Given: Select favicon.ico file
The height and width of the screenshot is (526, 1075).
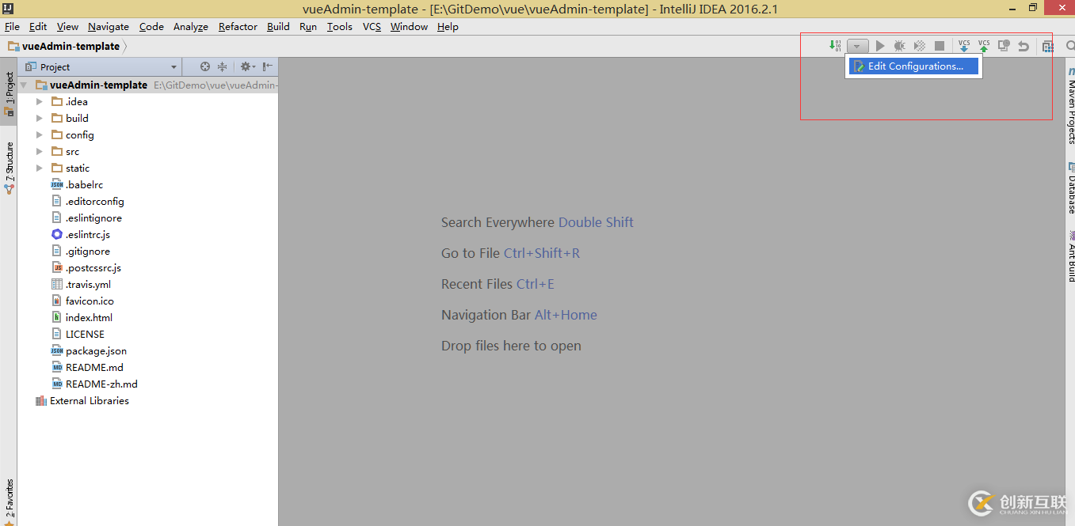Looking at the screenshot, I should [82, 301].
